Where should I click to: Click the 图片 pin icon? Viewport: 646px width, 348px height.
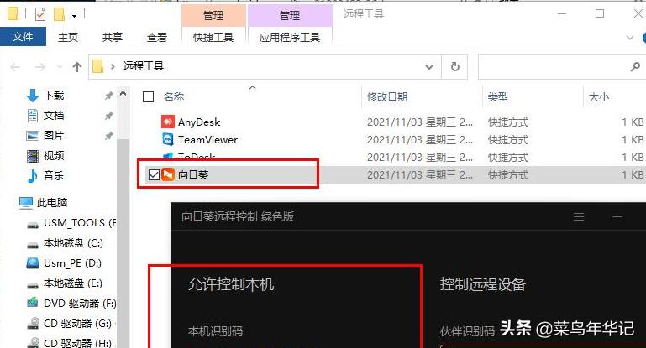(x=108, y=136)
